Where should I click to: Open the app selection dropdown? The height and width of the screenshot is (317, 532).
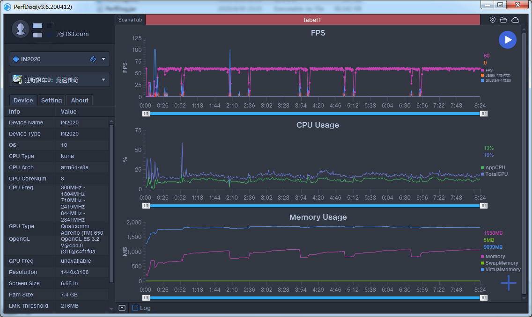tap(59, 79)
